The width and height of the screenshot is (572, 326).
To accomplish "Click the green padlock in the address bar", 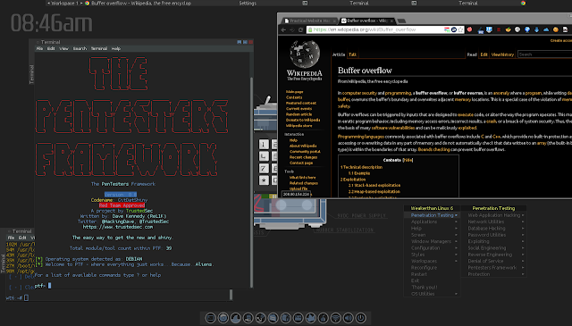I will (x=310, y=29).
